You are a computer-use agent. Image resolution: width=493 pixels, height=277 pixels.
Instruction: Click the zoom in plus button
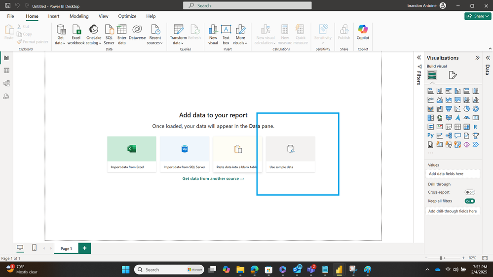point(463,258)
